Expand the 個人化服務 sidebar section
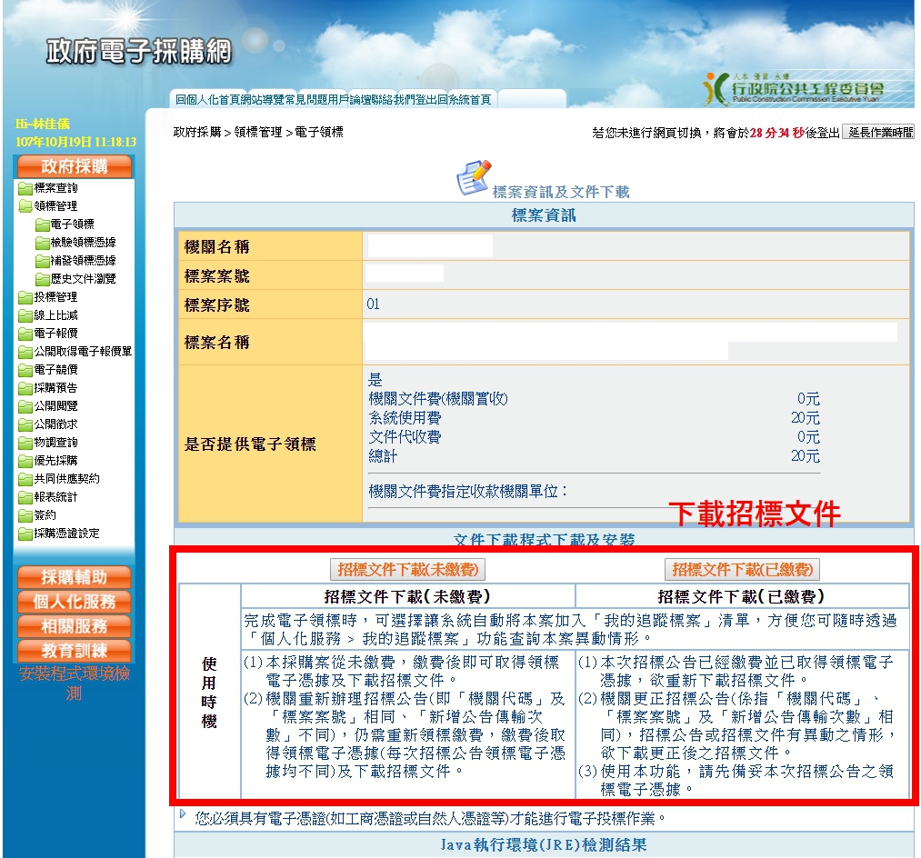921x858 pixels. click(74, 602)
